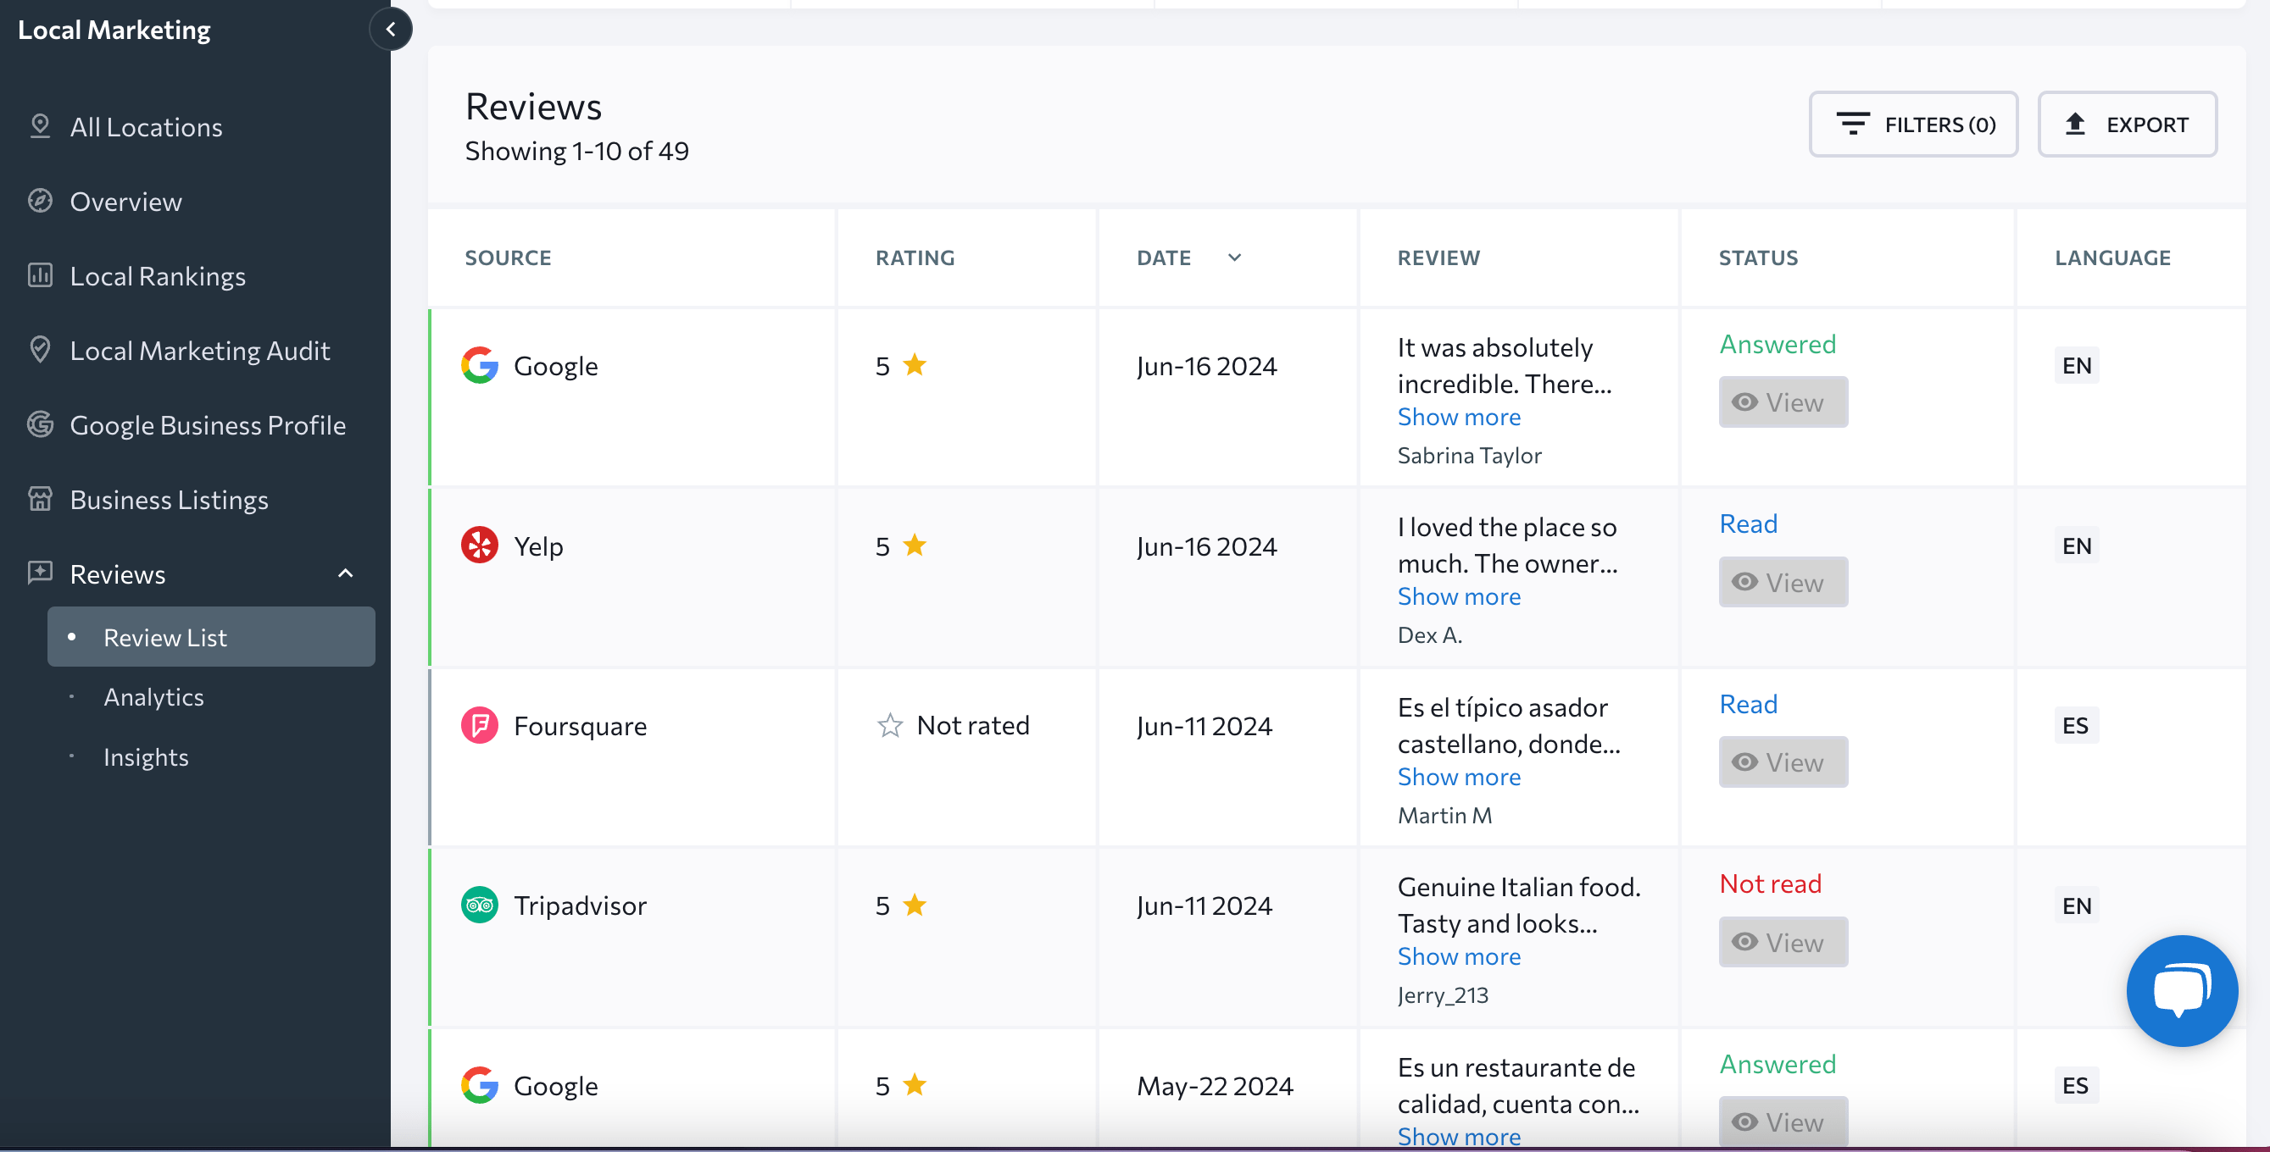Click the Language column header
The image size is (2270, 1152).
(2112, 258)
